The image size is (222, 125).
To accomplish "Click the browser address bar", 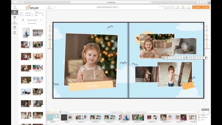I will pos(111,2).
